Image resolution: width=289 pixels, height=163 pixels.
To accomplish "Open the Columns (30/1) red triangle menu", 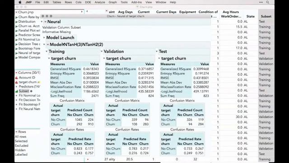I will coord(16,73).
